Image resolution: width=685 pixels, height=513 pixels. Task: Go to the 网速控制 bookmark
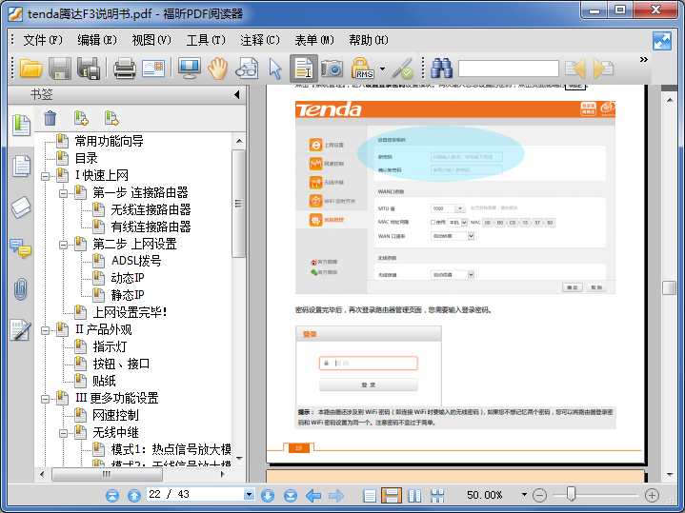click(x=115, y=415)
